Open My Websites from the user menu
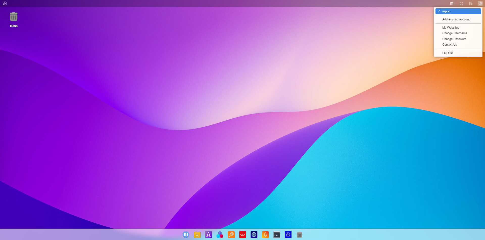 pos(458,28)
